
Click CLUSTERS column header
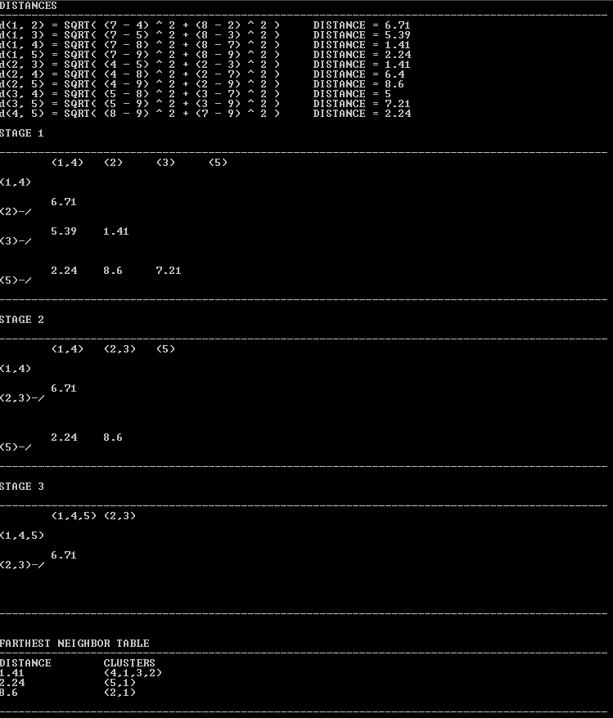click(x=129, y=663)
